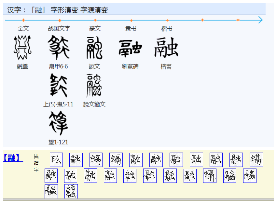View the clerical script glyph labeled 劉寬碑
This screenshot has height=204, width=277.
point(131,48)
